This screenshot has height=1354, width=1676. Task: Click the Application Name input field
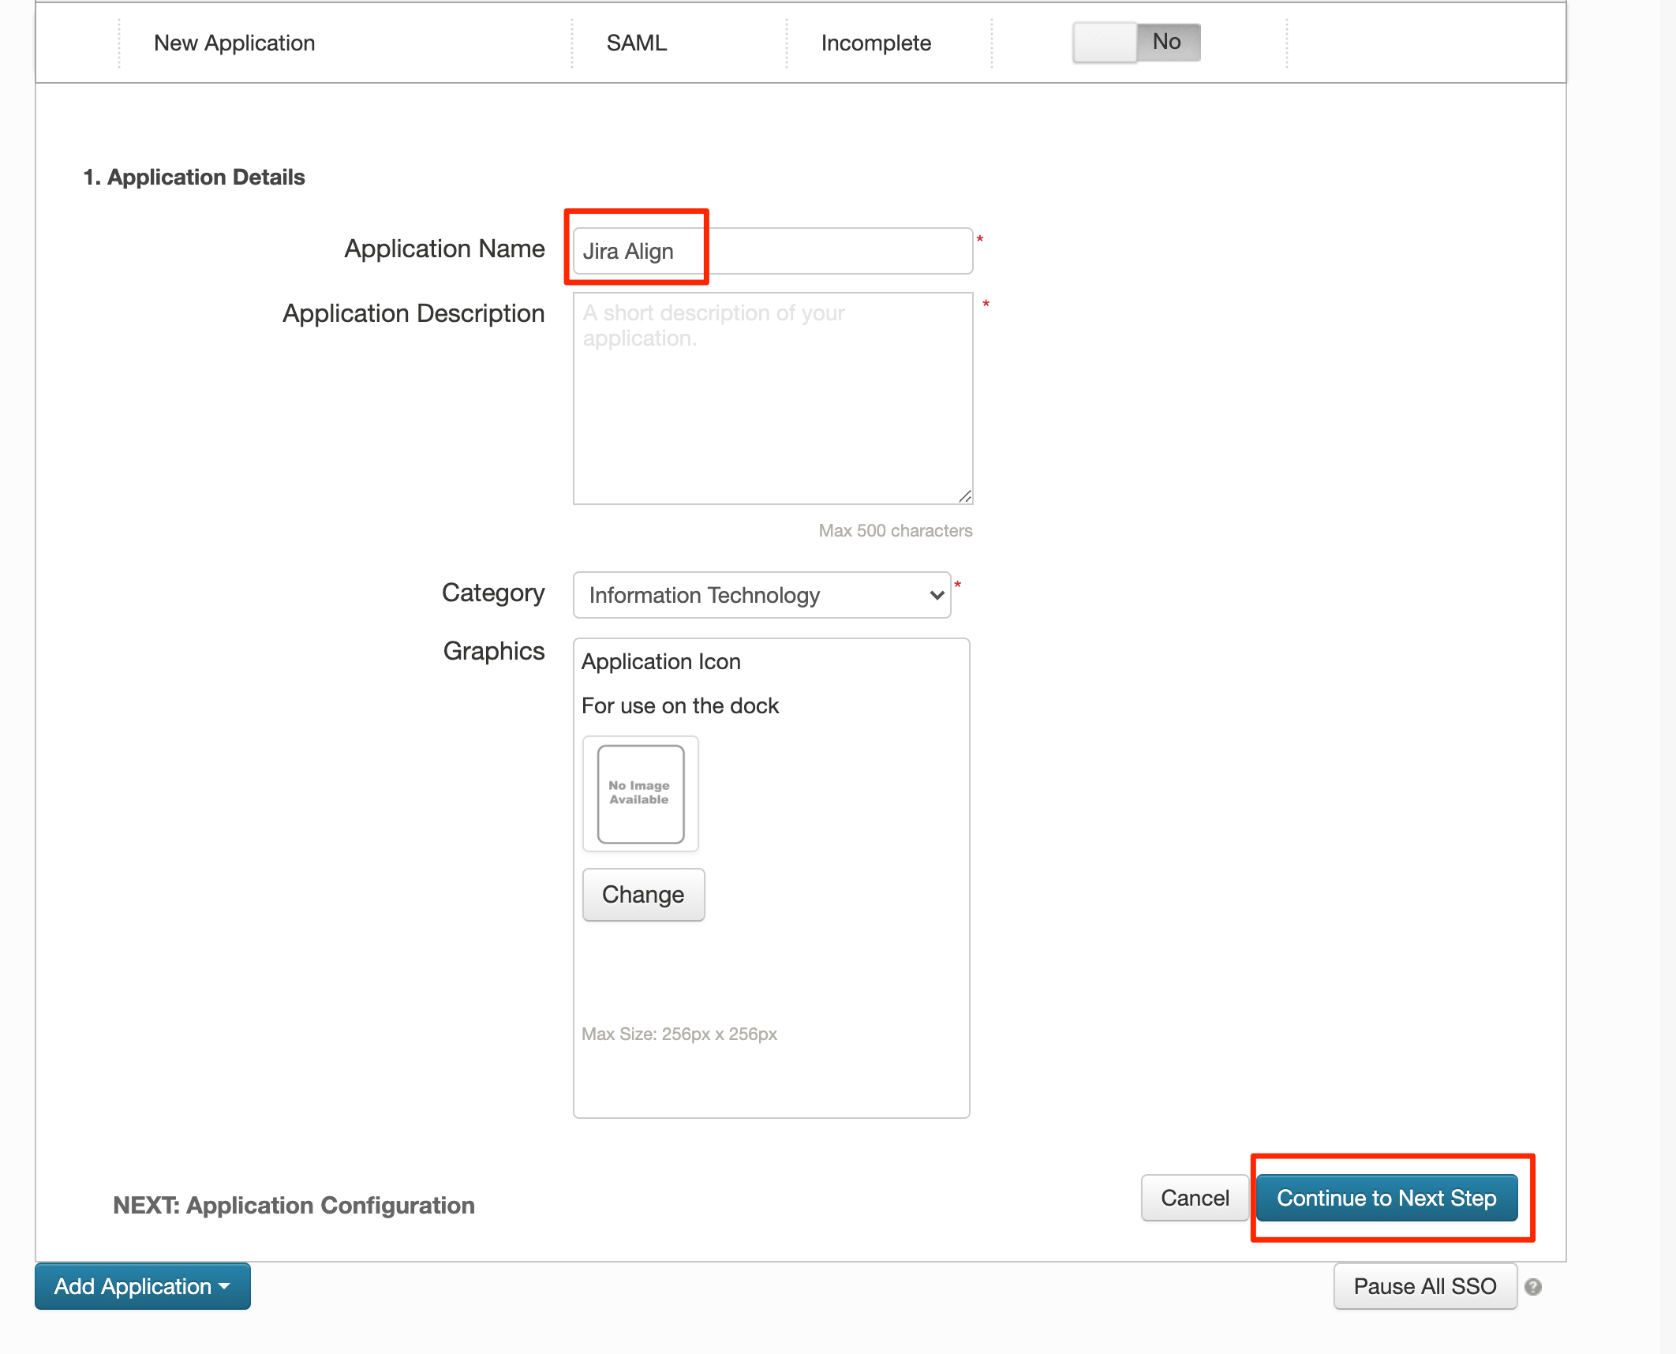(773, 251)
